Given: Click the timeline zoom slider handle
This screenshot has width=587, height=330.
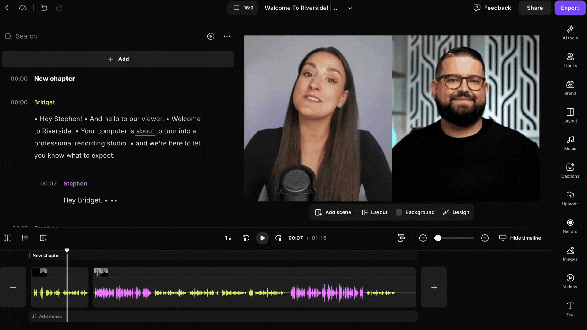Looking at the screenshot, I should (x=438, y=238).
